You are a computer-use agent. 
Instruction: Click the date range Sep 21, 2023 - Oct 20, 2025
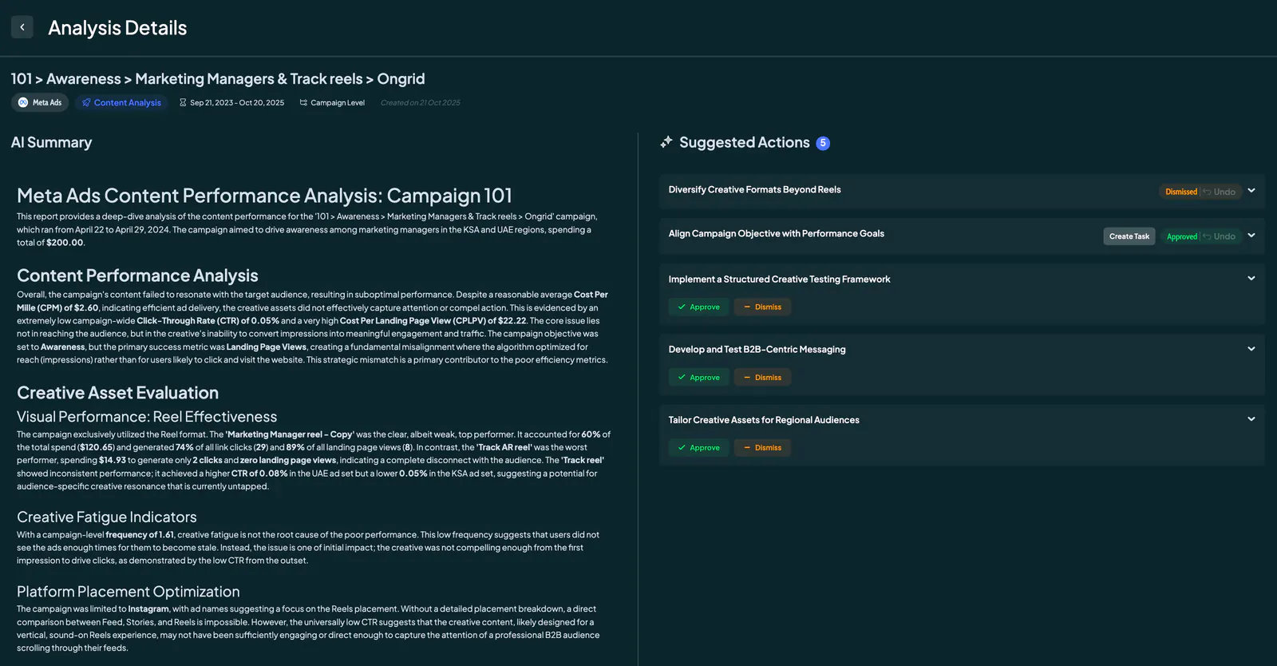coord(237,102)
